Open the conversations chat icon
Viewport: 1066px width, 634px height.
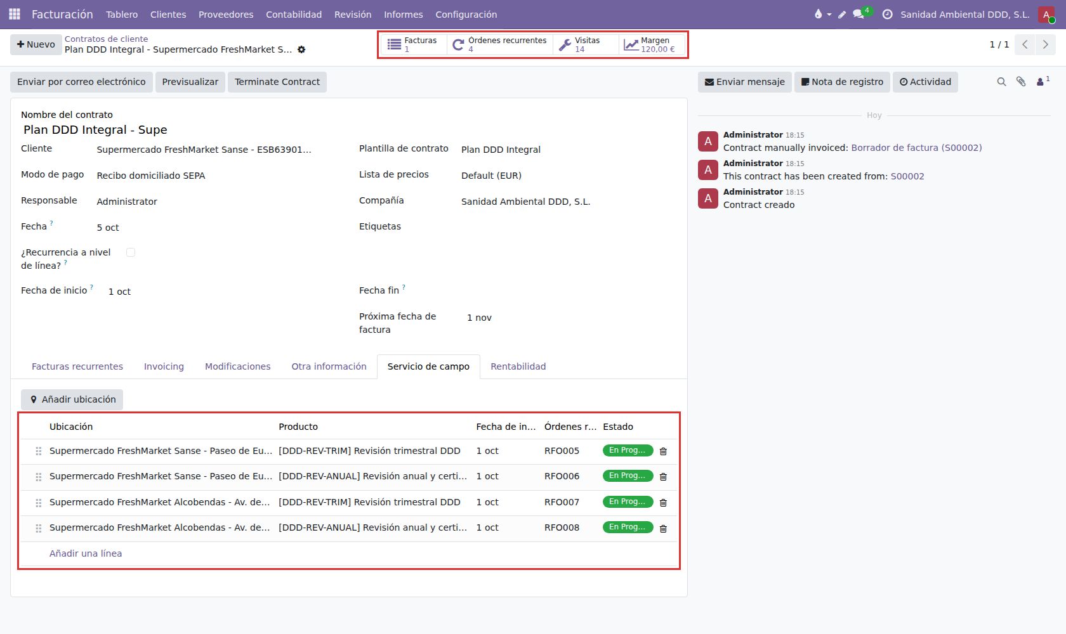coord(859,14)
